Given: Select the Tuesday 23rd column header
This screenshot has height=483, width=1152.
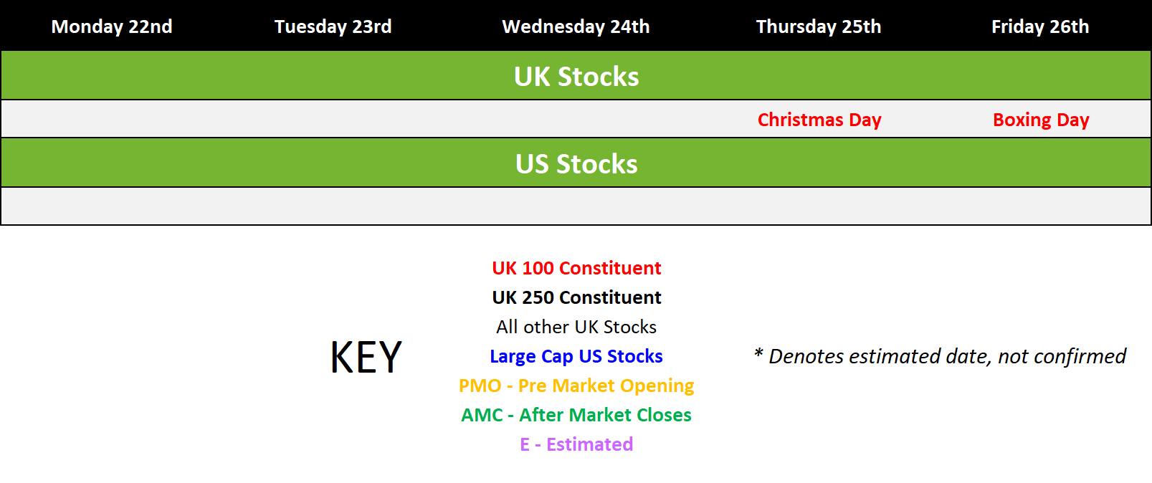Looking at the screenshot, I should (x=333, y=27).
